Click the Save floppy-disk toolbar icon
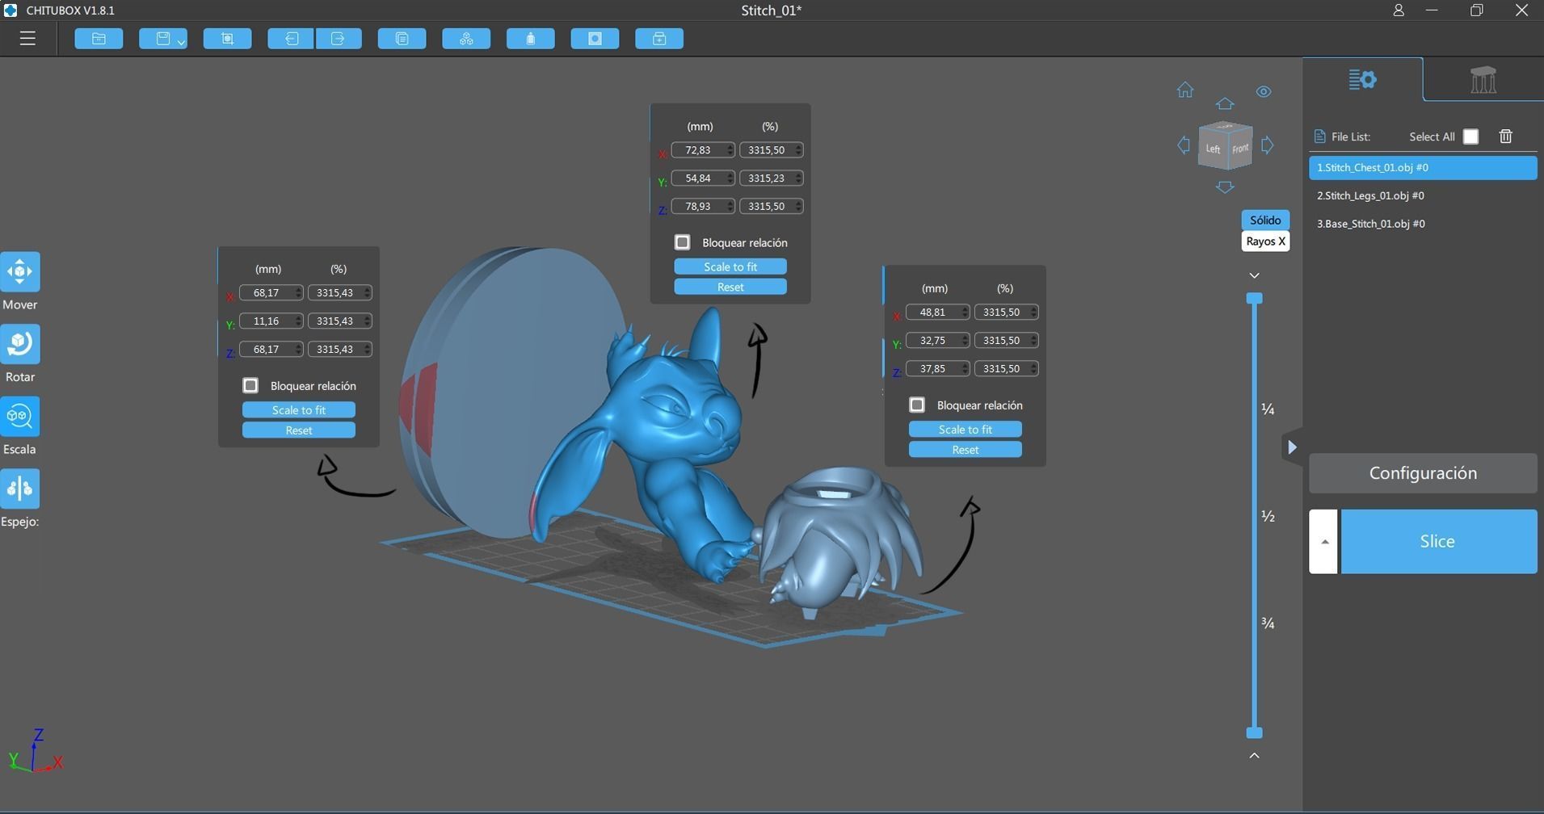 162,39
